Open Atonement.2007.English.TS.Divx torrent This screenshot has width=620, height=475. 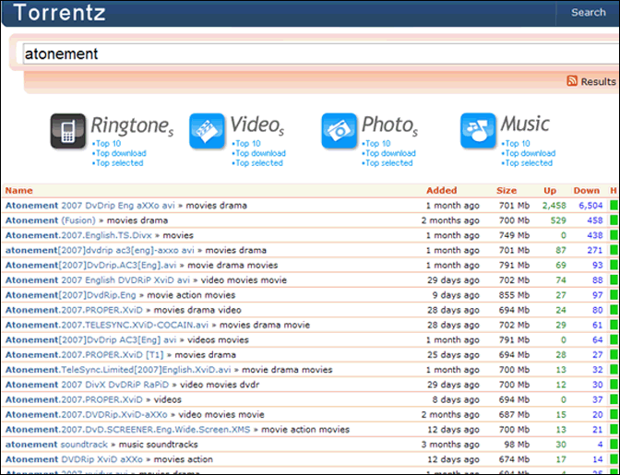click(78, 235)
